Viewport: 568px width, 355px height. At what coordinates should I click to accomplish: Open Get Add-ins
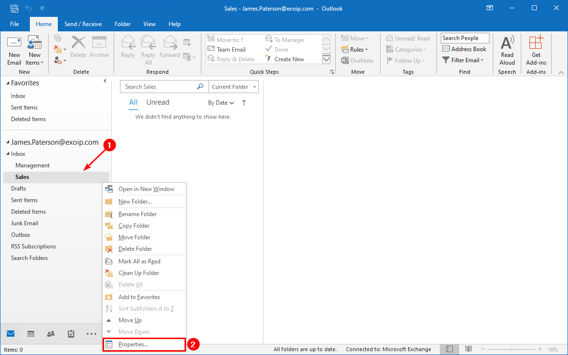pos(536,50)
